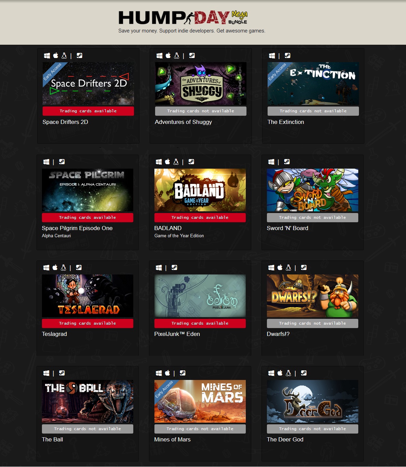Open Mines of Mars banner image
This screenshot has height=467, width=406.
[200, 401]
